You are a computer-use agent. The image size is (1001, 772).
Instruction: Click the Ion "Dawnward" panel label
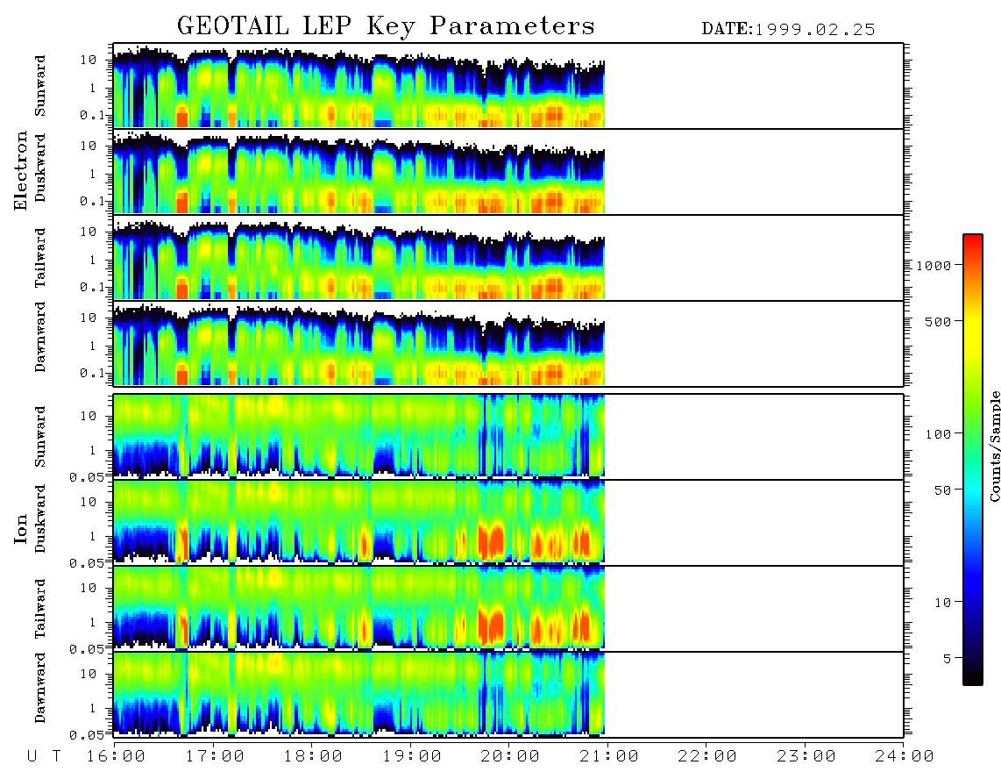40,688
